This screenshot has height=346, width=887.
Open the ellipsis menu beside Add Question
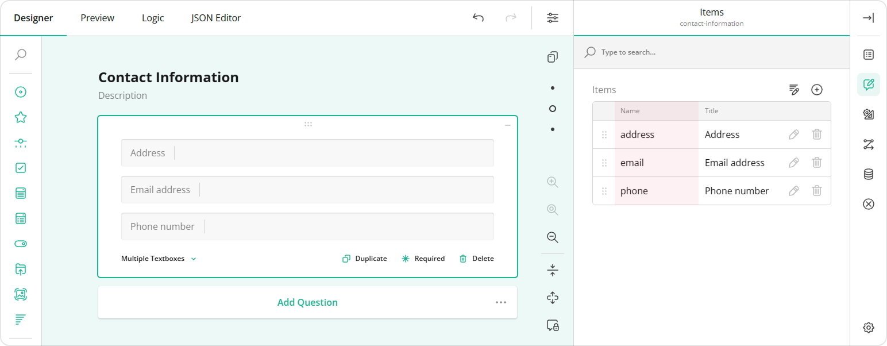(x=500, y=302)
